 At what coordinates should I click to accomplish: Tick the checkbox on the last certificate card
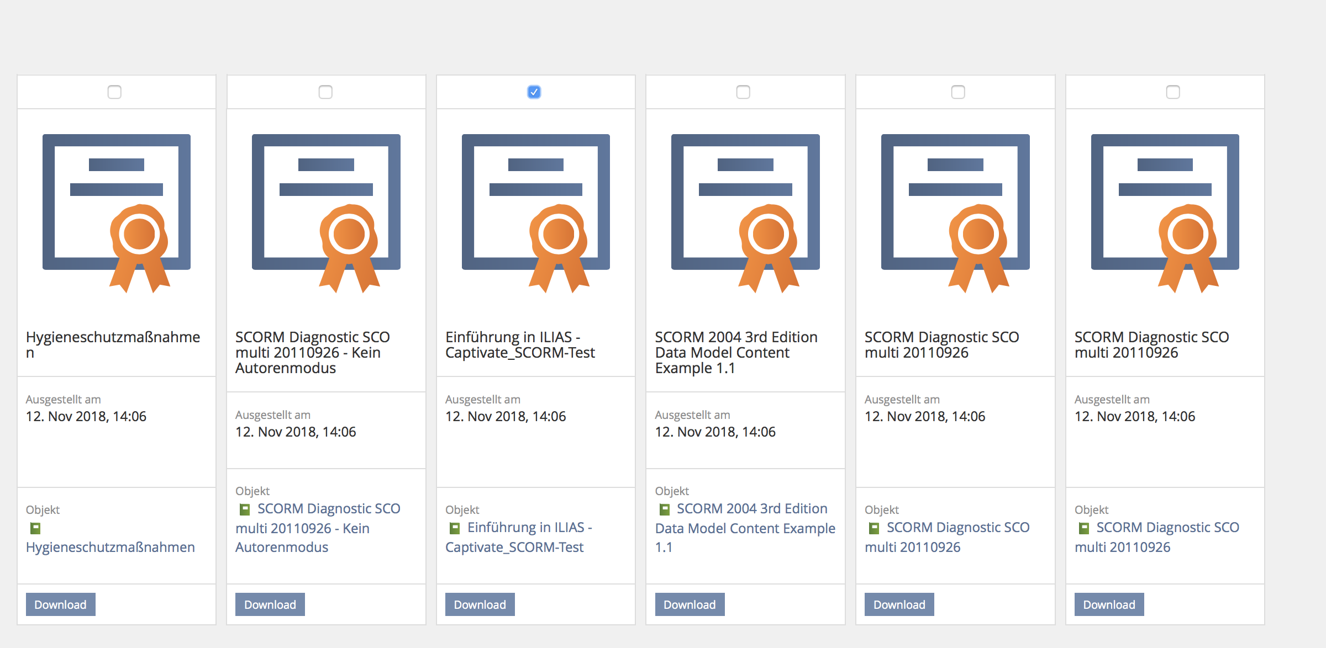click(x=1172, y=92)
